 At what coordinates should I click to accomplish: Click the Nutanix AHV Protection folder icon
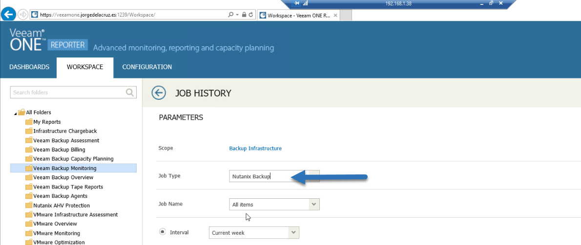(x=29, y=206)
